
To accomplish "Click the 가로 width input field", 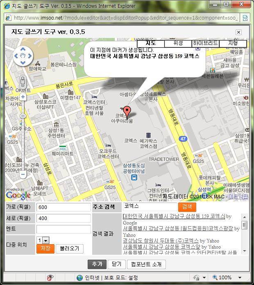I will [x=63, y=207].
